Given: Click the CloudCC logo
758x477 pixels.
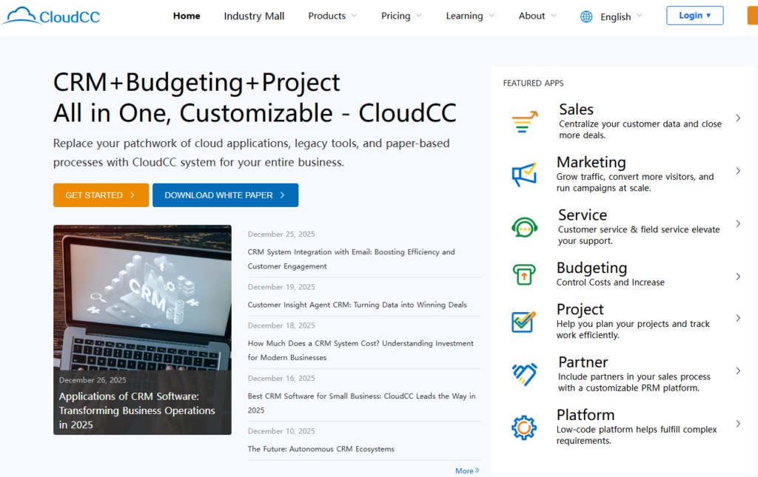Looking at the screenshot, I should [x=50, y=16].
